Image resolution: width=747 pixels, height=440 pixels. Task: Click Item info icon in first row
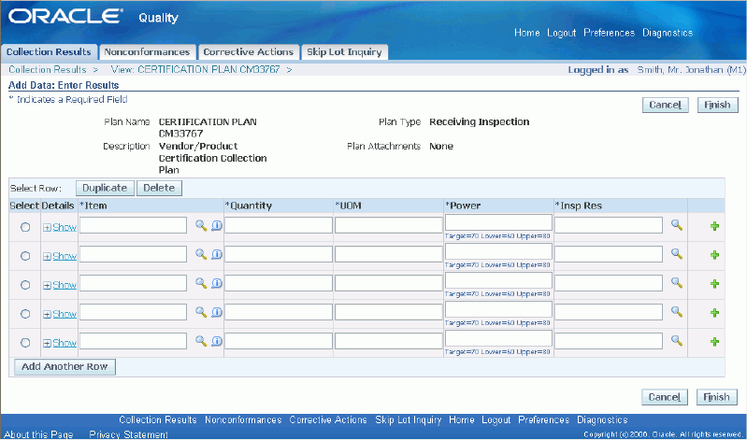pos(217,226)
